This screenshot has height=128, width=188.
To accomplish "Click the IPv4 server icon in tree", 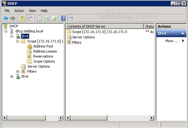I will 18,36.
